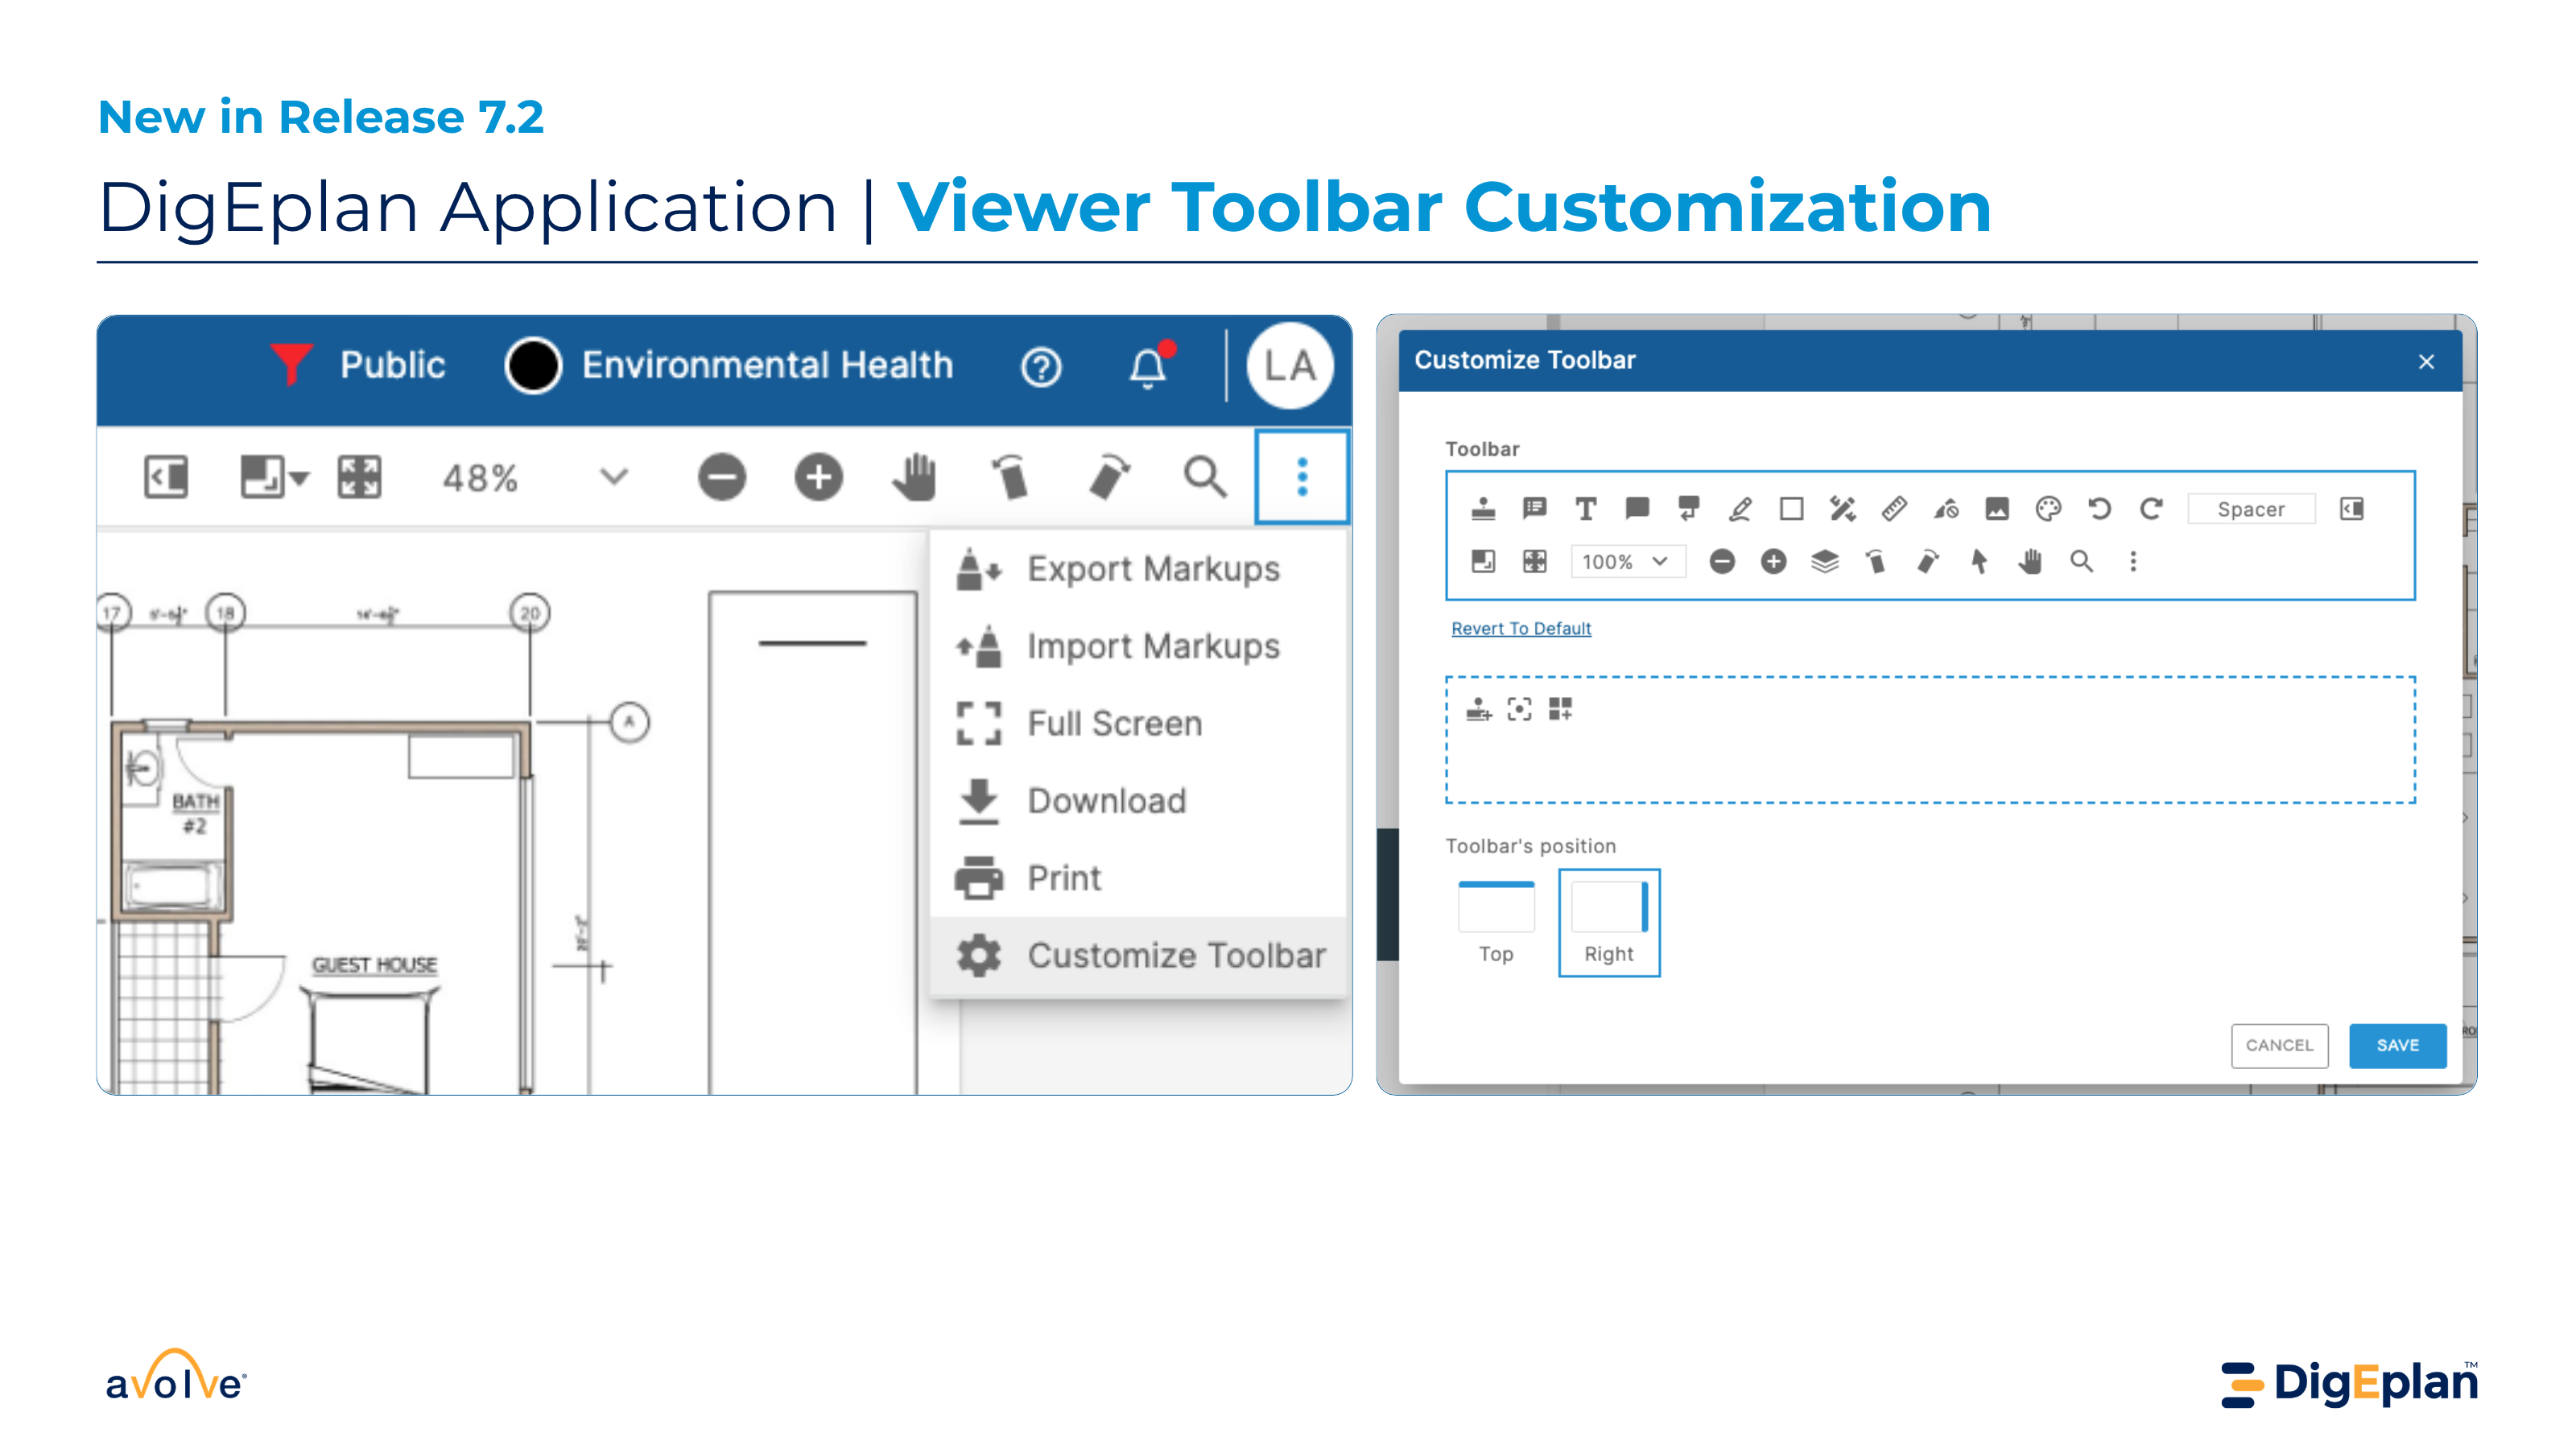
Task: Click the hand pan icon in dialog toolbar
Action: pyautogui.click(x=2030, y=561)
